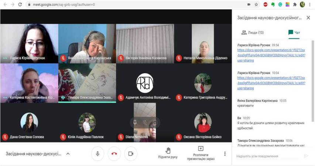Image resolution: width=315 pixels, height=166 pixels.
Task: Go back with the browser back arrow
Action: (5, 4)
